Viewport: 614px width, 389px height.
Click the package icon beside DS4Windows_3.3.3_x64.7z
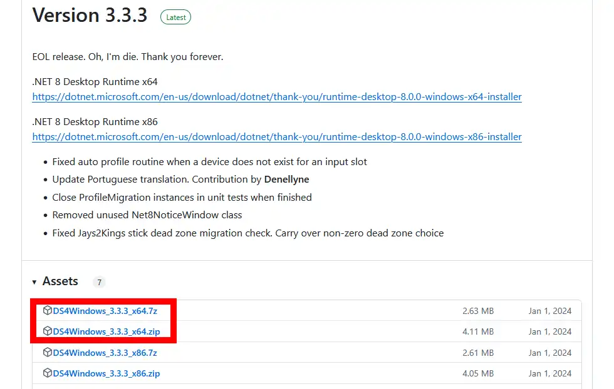pyautogui.click(x=48, y=310)
